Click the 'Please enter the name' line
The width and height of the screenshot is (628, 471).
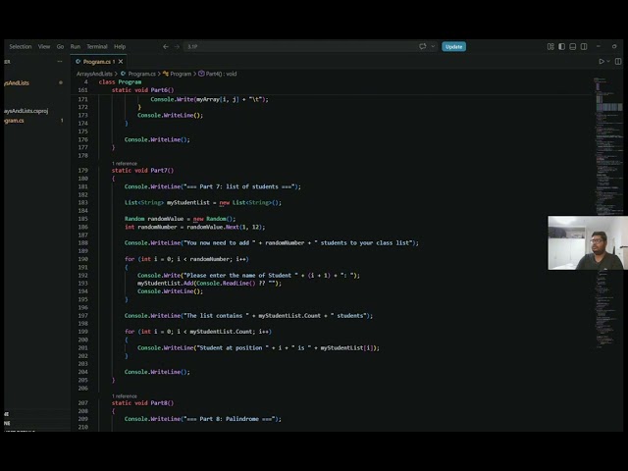point(248,275)
